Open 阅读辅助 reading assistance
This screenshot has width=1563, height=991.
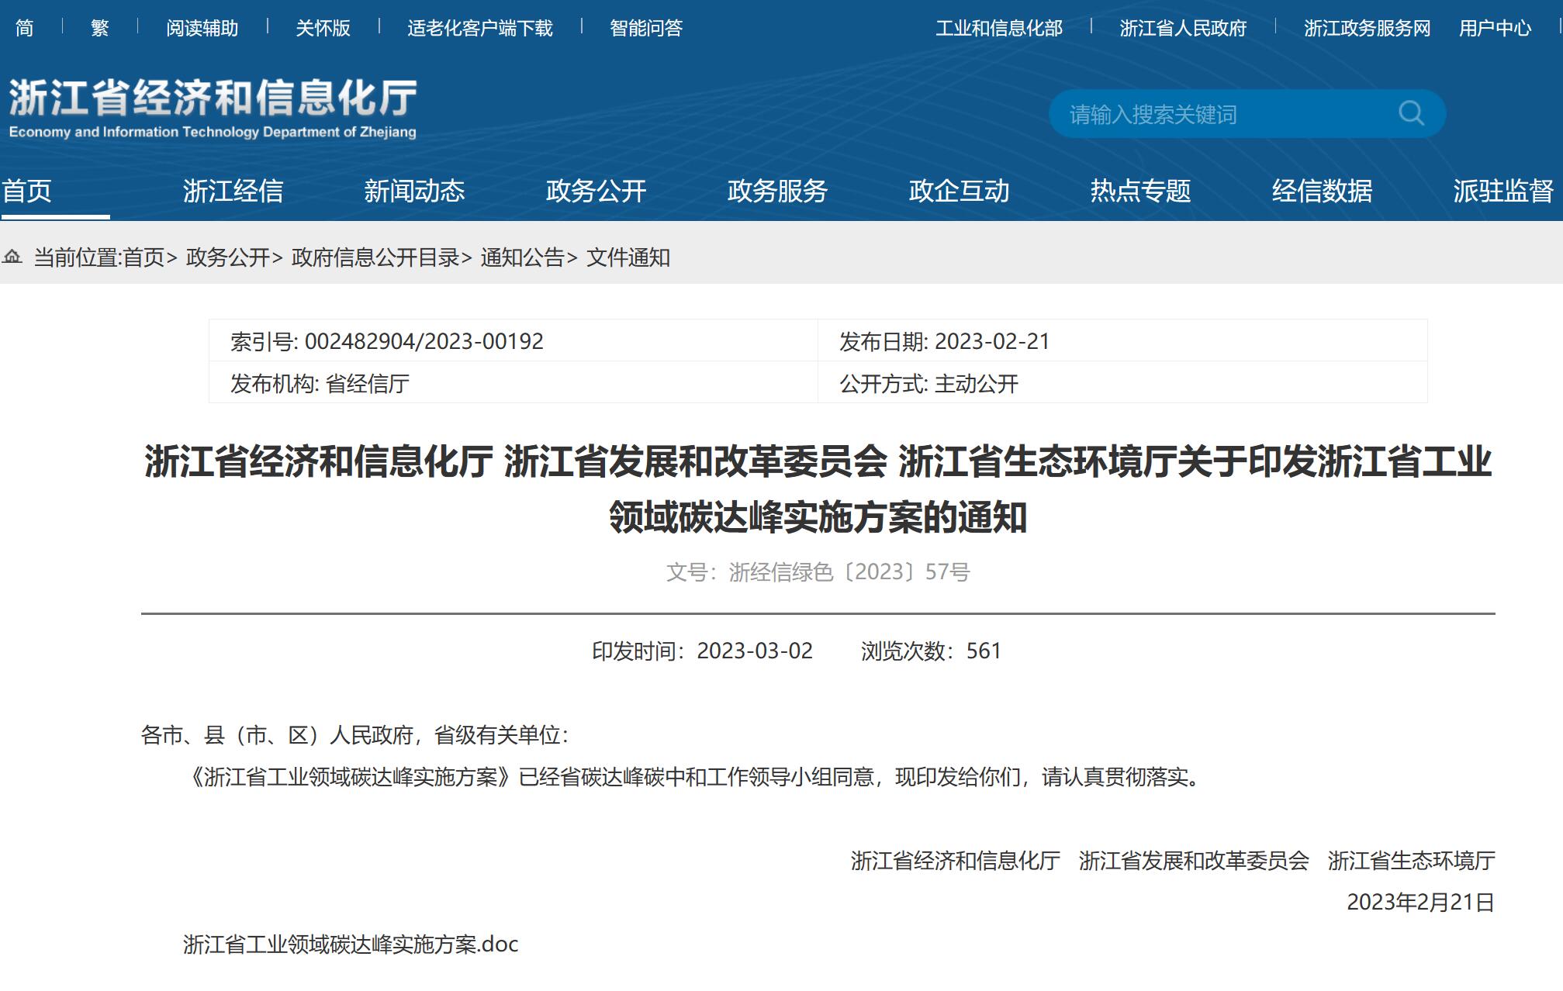tap(202, 28)
